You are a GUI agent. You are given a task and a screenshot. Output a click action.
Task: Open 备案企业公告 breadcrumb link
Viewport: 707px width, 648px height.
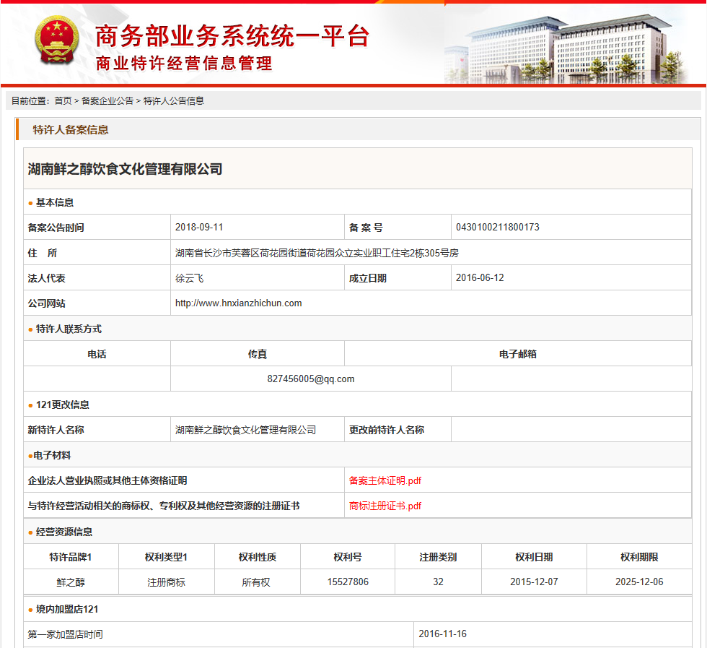coord(107,101)
